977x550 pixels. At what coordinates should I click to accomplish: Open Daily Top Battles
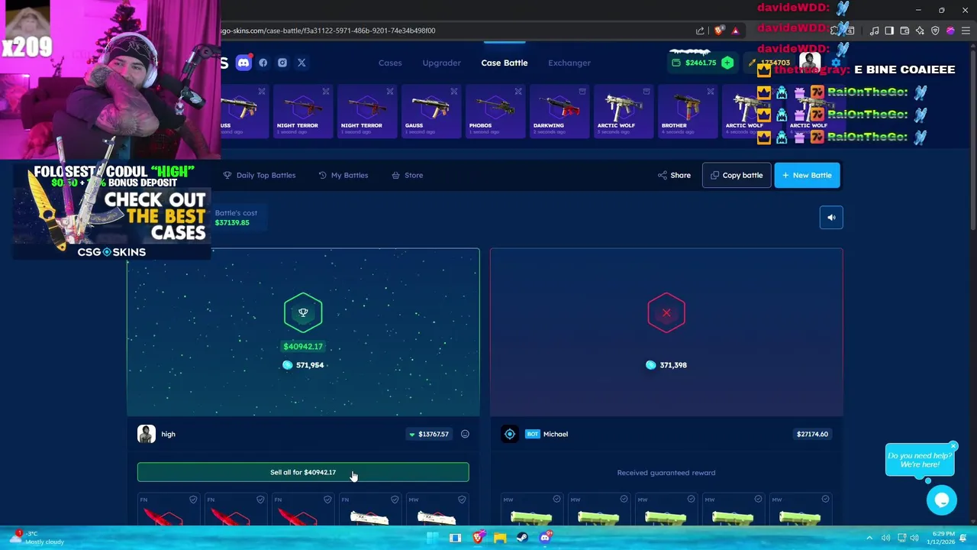click(260, 175)
